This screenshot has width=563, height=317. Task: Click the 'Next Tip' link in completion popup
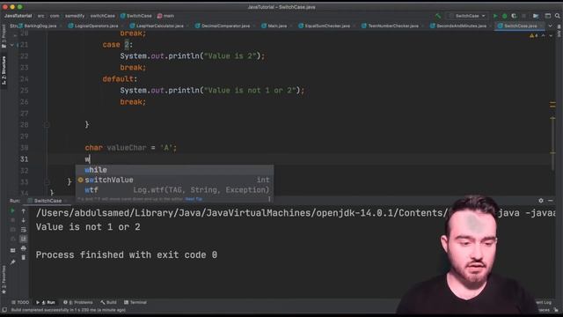pos(194,199)
